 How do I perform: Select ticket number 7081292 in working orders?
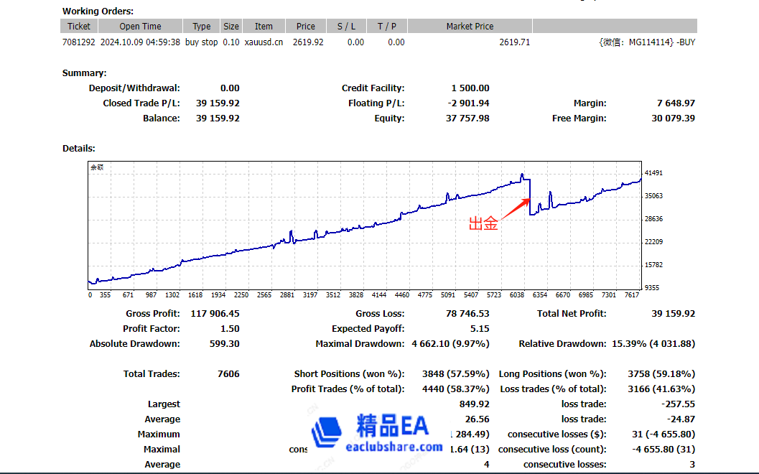pyautogui.click(x=79, y=42)
